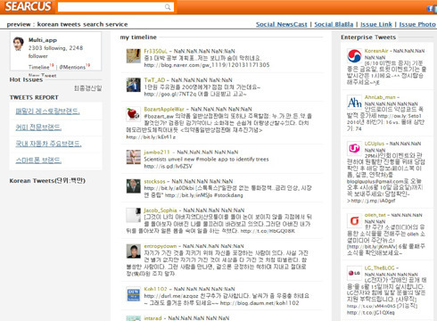The image size is (437, 321).
Task: Open blog.daum.net link in Koh1102 tweet
Action: 260,303
